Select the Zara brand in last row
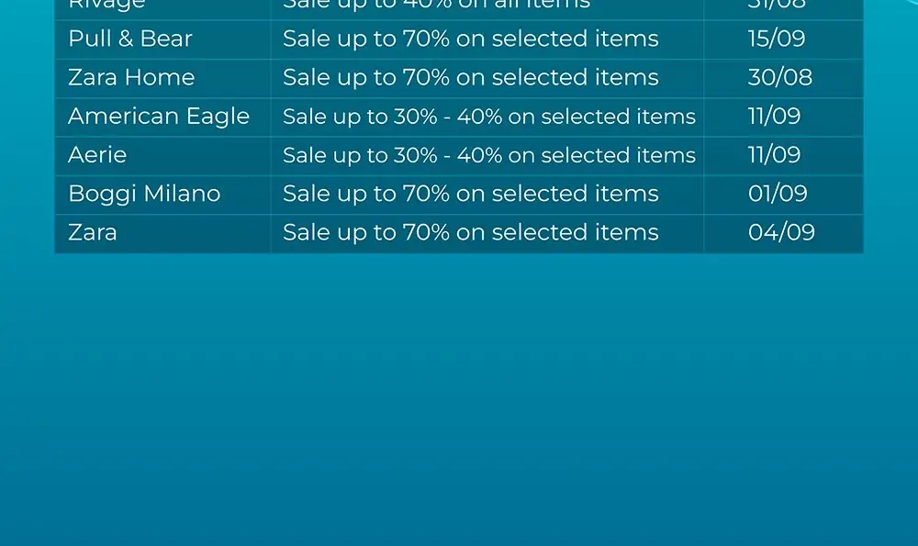Viewport: 918px width, 546px height. pos(93,232)
